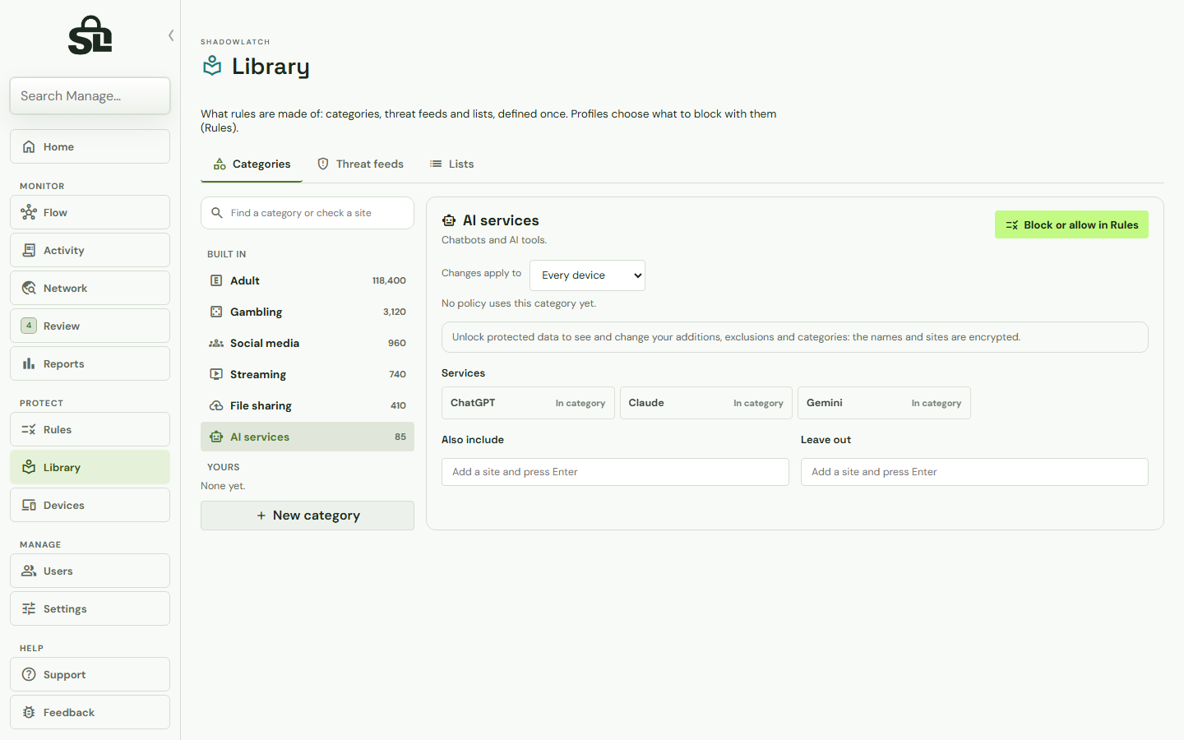Image resolution: width=1184 pixels, height=740 pixels.
Task: Open Settings from the sidebar
Action: [x=90, y=608]
